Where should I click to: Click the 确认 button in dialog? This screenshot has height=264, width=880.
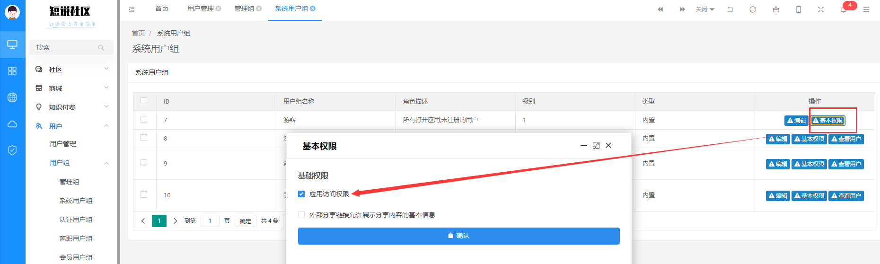point(459,236)
